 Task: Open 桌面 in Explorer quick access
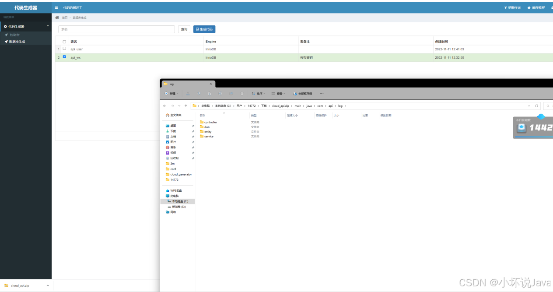(171, 126)
